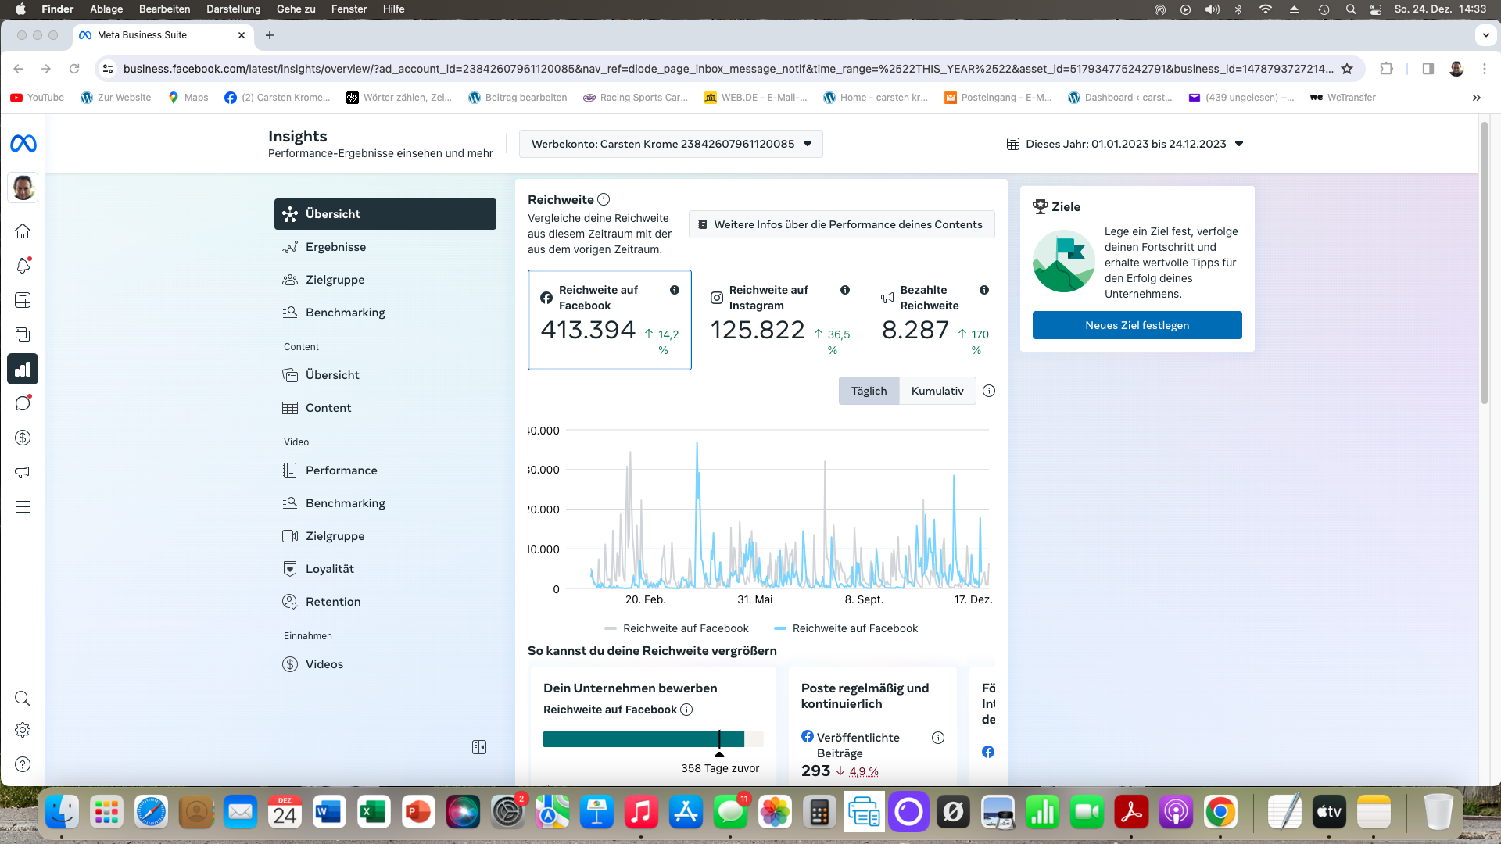Open Zielgruppe under main insights navigation
This screenshot has height=844, width=1501.
tap(385, 280)
